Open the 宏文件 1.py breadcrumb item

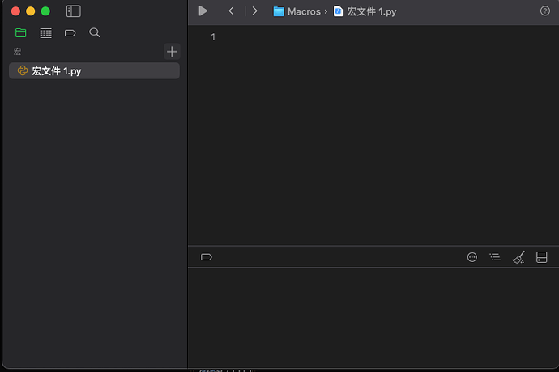click(x=365, y=11)
